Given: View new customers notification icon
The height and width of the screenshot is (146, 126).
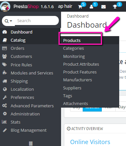Looking at the screenshot, I should [91, 7].
